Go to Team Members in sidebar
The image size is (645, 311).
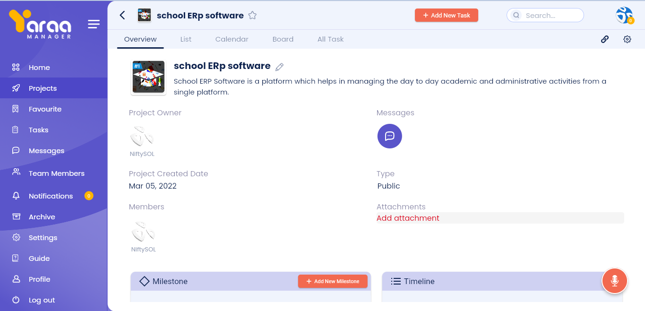tap(56, 173)
